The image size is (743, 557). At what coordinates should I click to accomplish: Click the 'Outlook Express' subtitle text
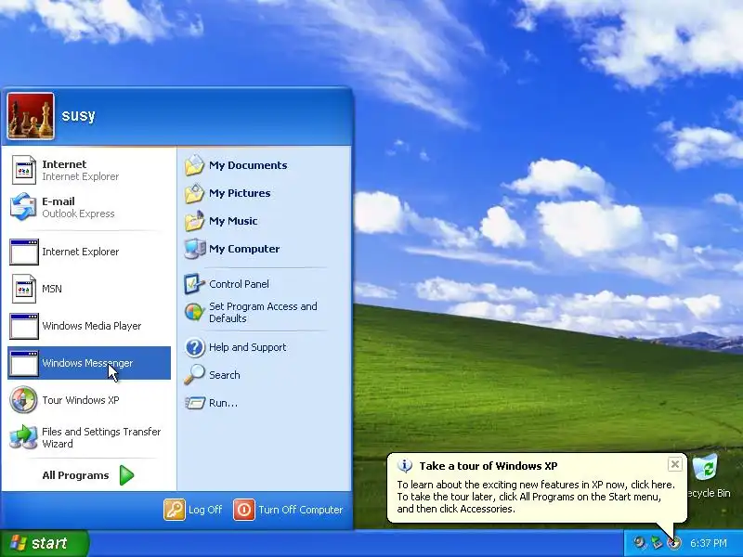(x=78, y=214)
